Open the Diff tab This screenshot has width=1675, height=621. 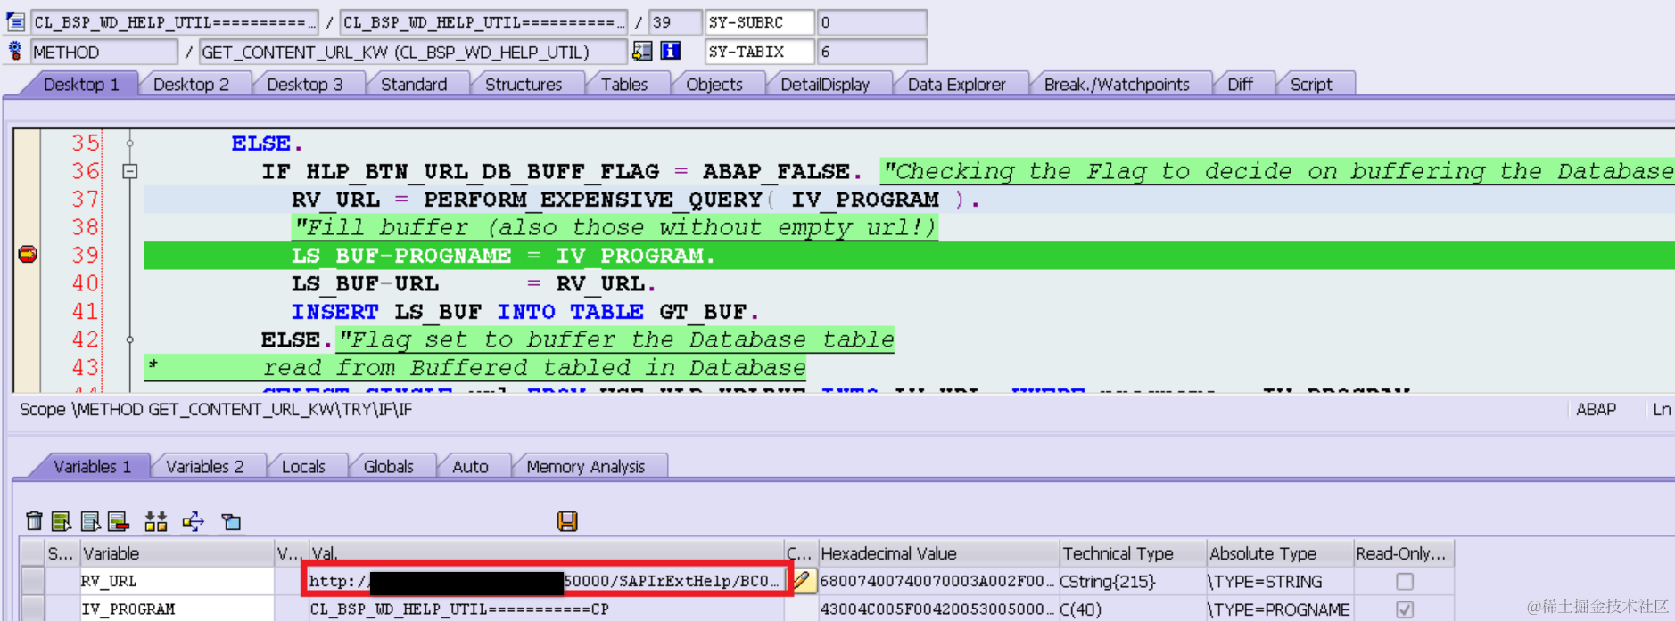click(1240, 84)
